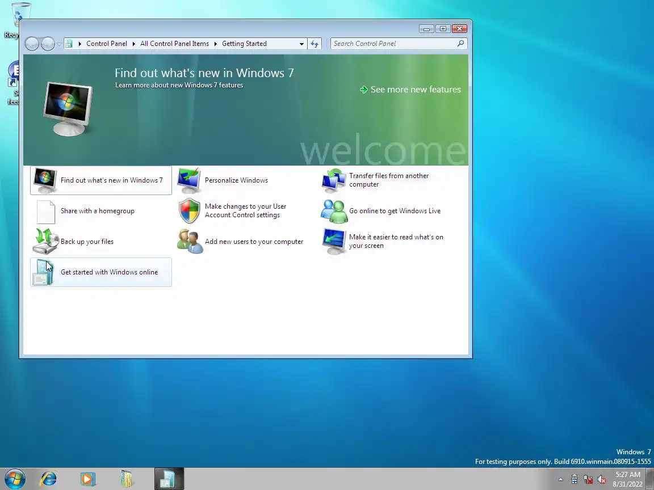The height and width of the screenshot is (490, 654).
Task: Minimize the Getting Started window
Action: pos(426,29)
